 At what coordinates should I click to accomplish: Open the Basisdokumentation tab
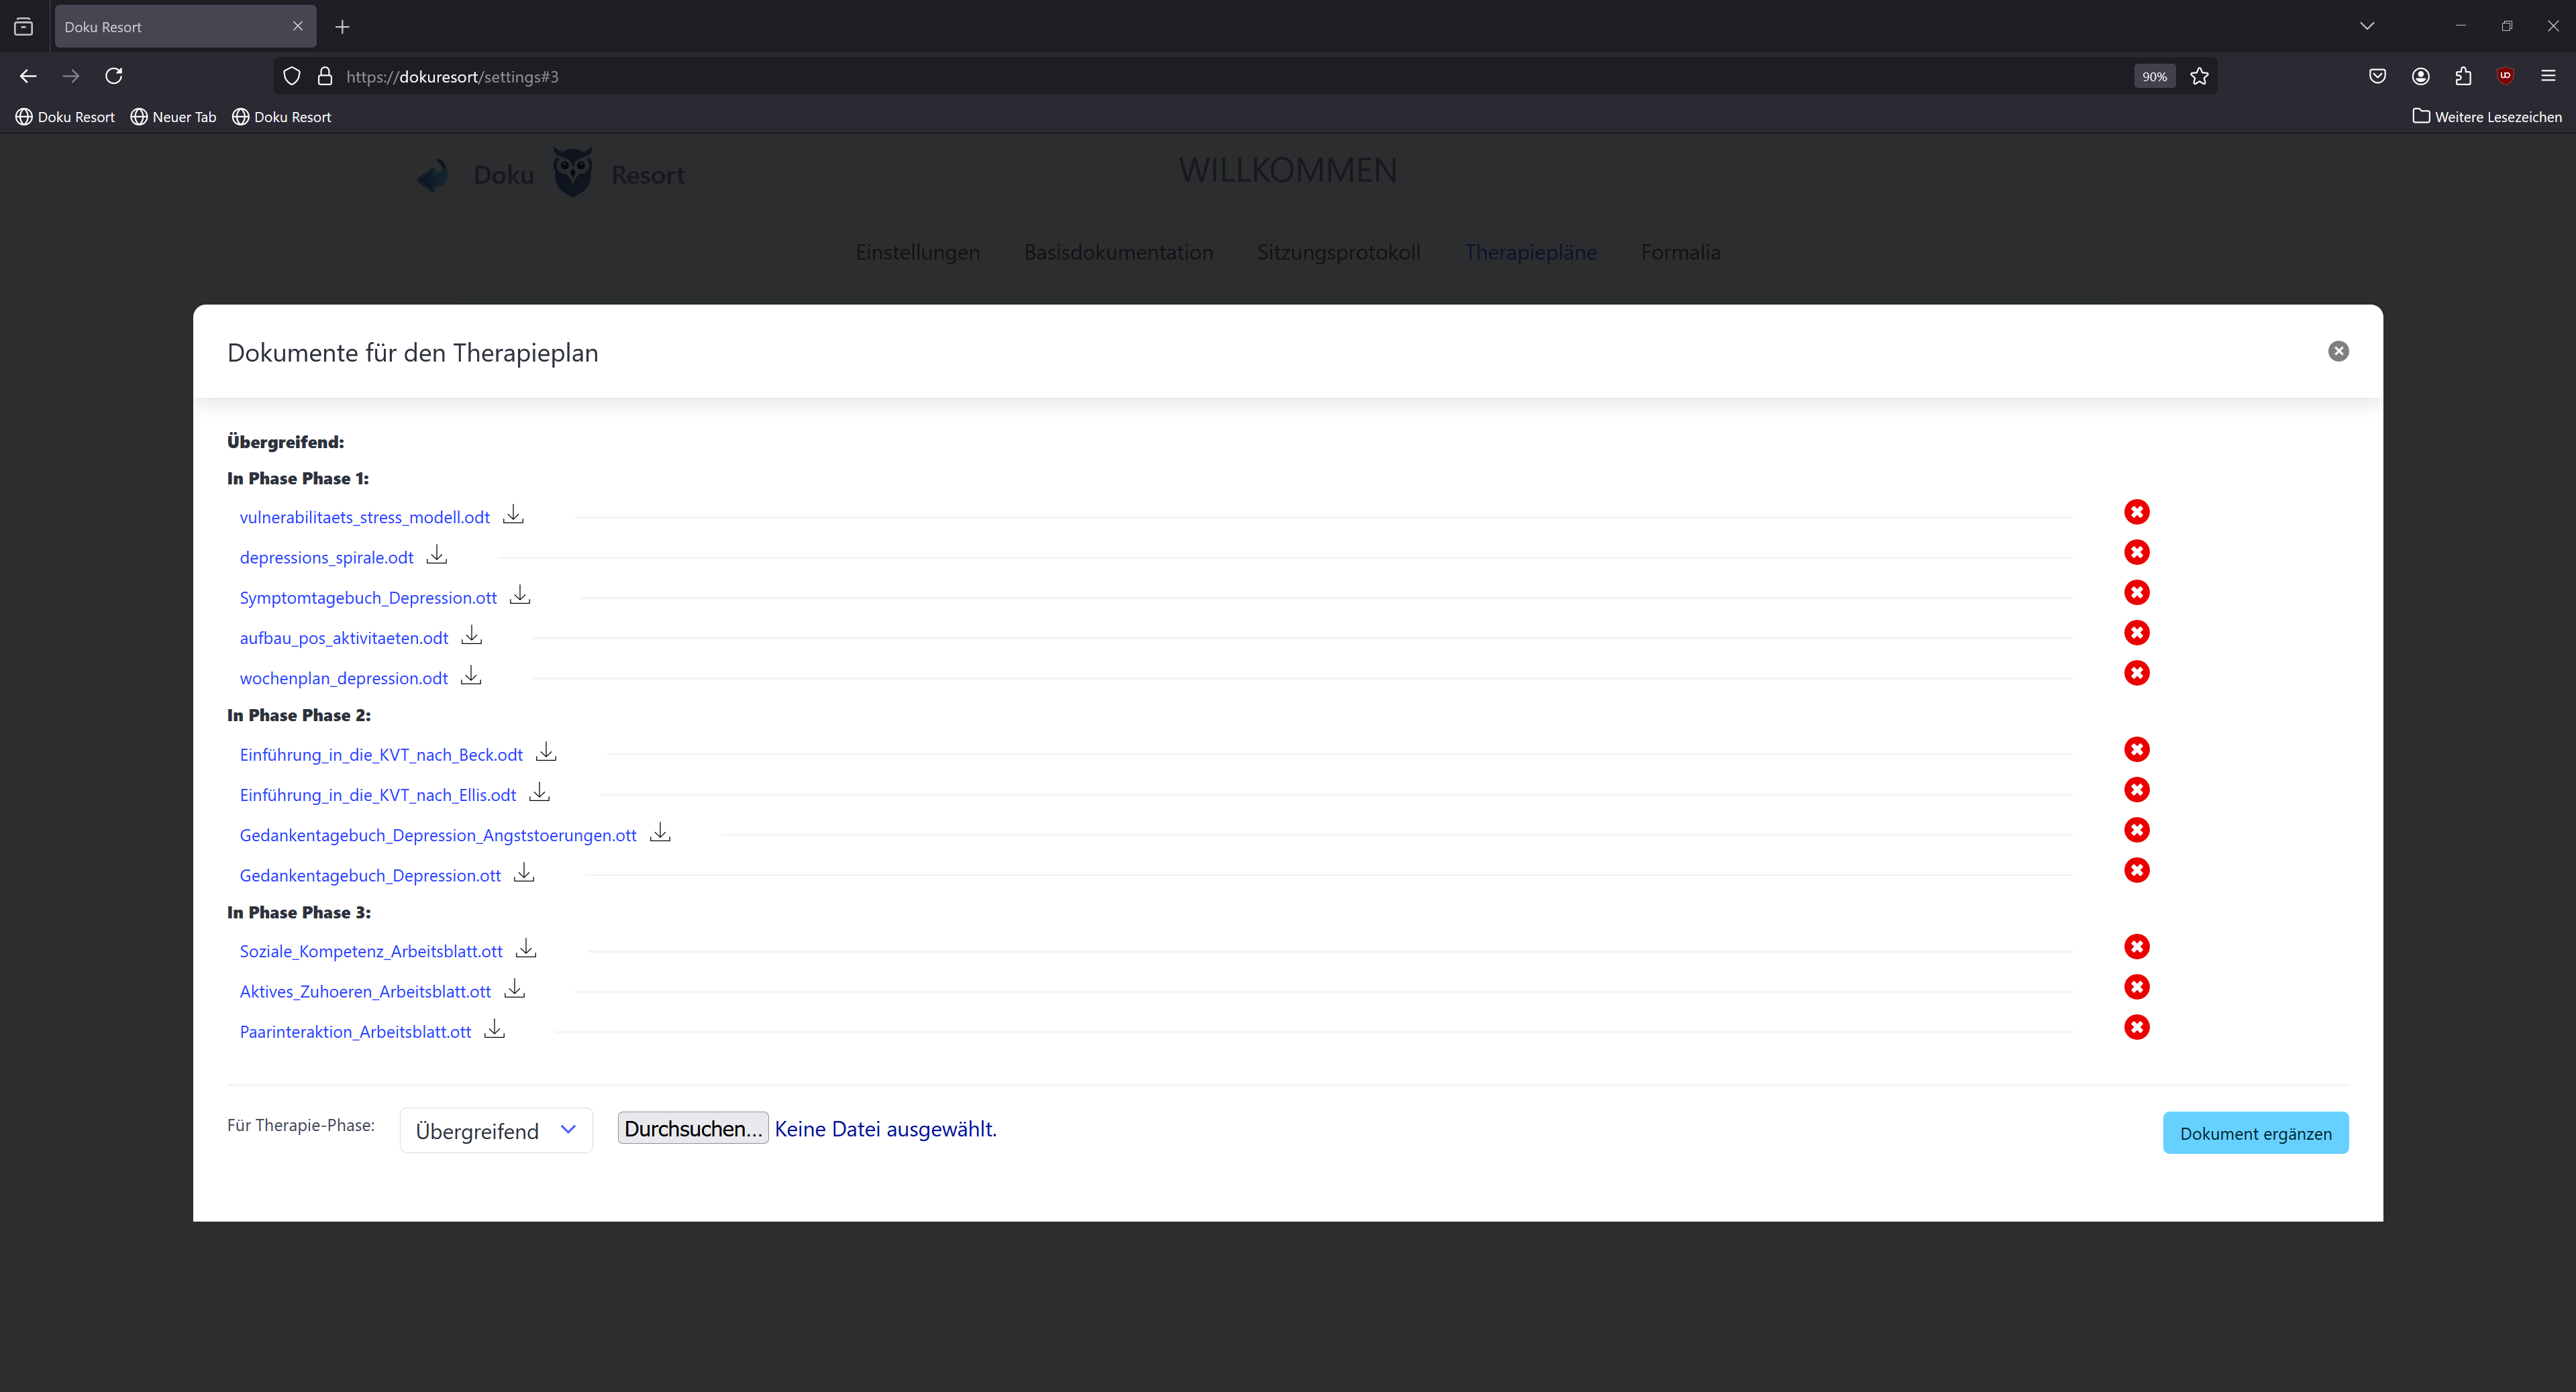1118,252
